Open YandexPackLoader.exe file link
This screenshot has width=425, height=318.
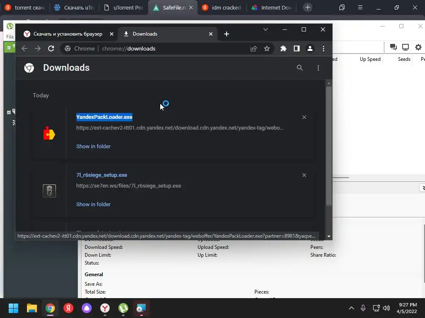pyautogui.click(x=104, y=117)
